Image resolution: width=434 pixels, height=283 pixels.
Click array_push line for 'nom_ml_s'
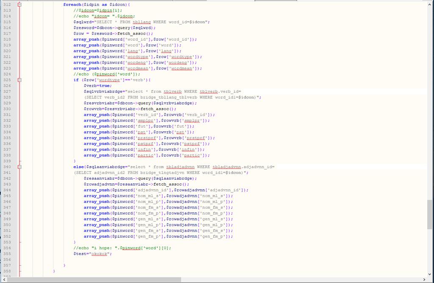click(x=159, y=196)
